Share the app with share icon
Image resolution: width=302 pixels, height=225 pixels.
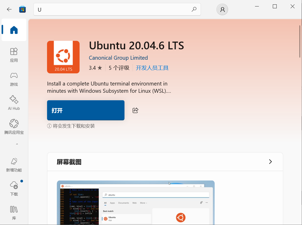135,110
